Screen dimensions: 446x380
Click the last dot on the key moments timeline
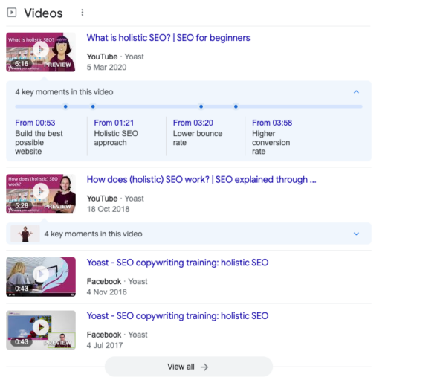point(236,106)
